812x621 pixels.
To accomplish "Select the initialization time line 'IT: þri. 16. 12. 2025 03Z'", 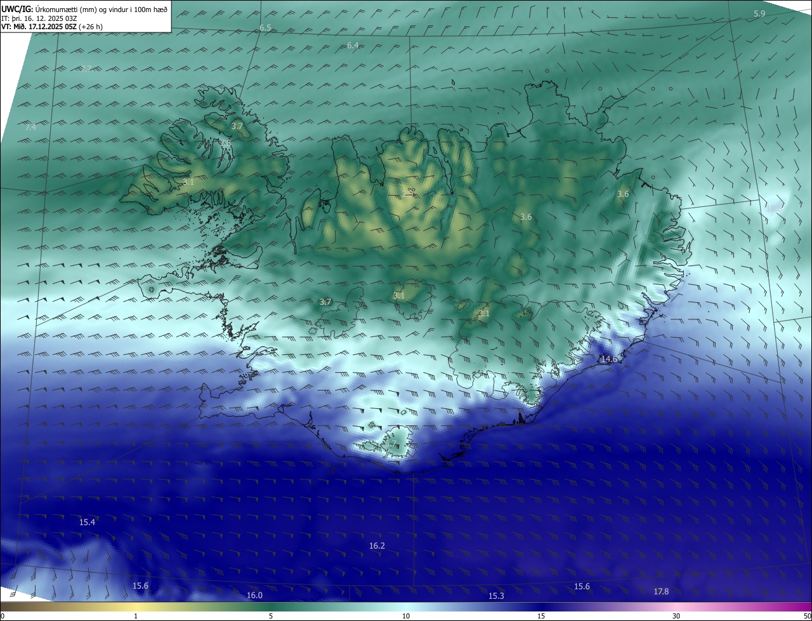I will coord(39,18).
